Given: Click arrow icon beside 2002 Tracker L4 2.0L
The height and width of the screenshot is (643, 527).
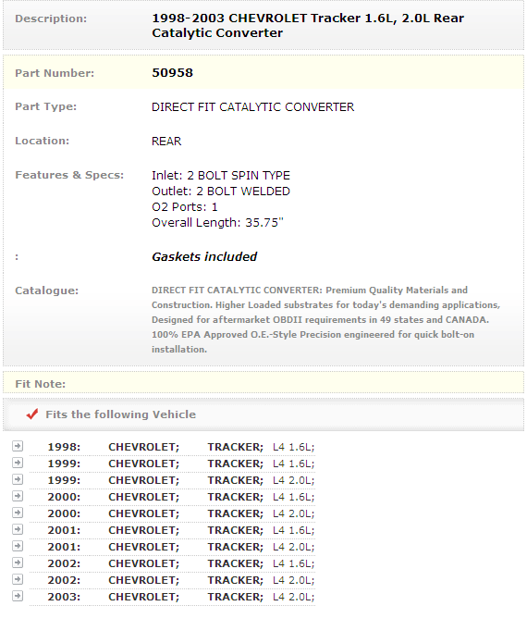Looking at the screenshot, I should pos(18,579).
